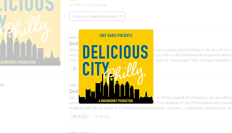
Task: Click the faded podcast cover on the left
Action: (x=30, y=33)
